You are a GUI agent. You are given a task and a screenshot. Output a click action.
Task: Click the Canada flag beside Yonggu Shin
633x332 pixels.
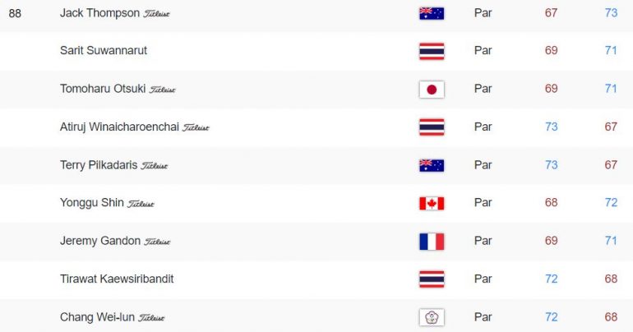432,203
